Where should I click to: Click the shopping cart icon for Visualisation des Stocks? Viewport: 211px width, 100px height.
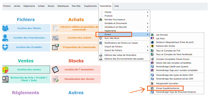[55, 79]
